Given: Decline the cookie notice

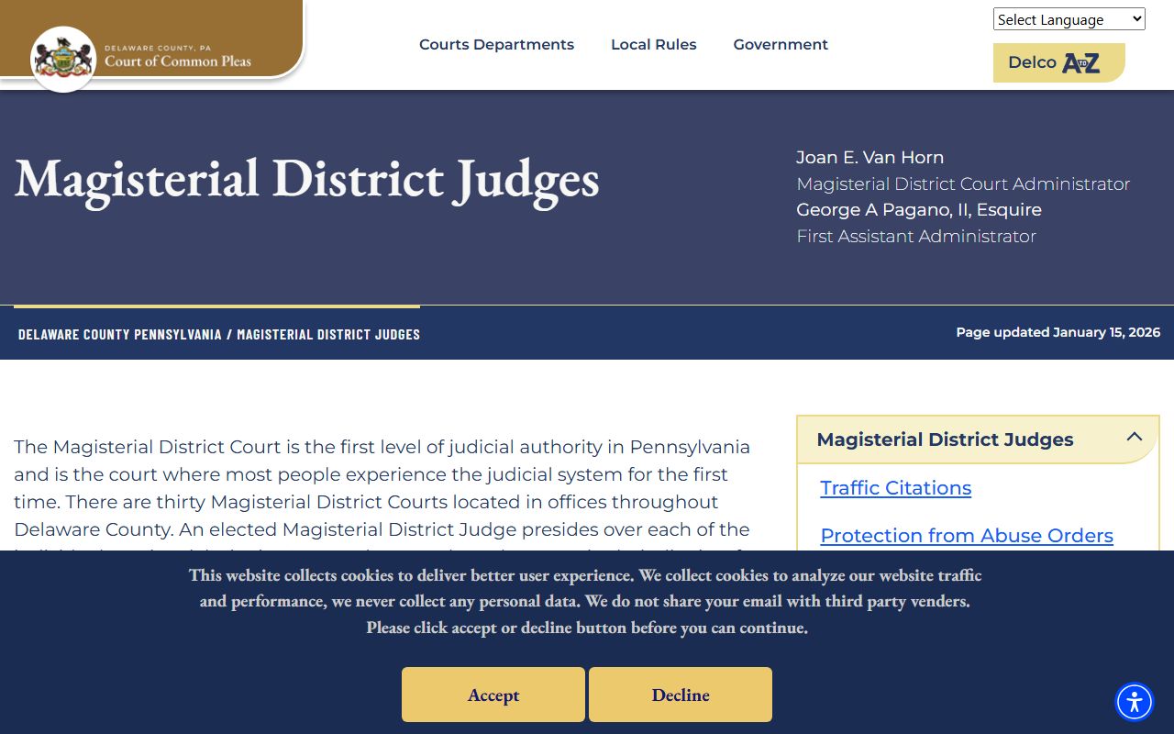Looking at the screenshot, I should tap(681, 695).
